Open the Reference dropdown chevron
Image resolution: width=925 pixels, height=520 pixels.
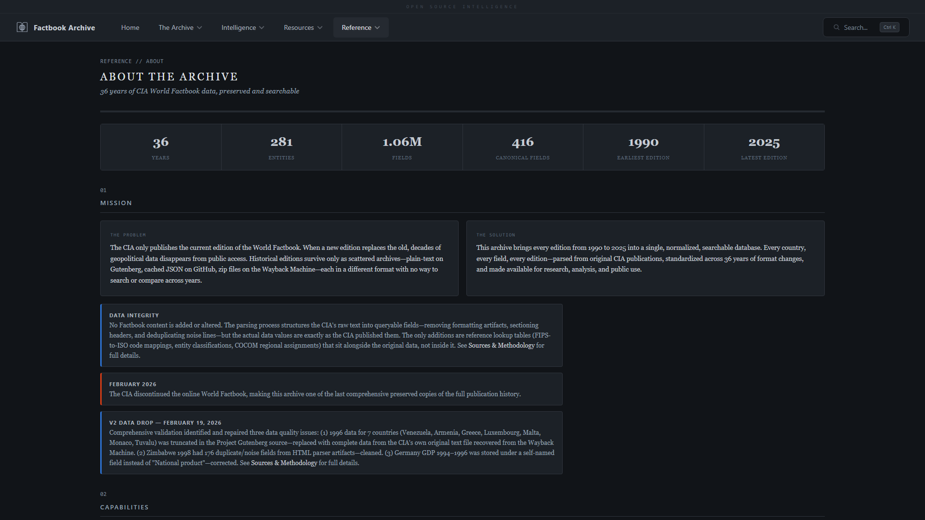(x=377, y=28)
